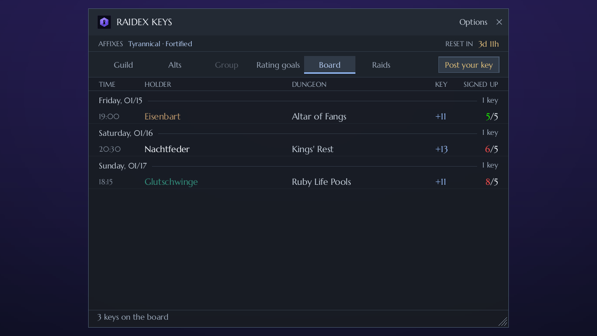Click the Friday, 01/15 date header
This screenshot has width=597, height=336.
click(120, 100)
